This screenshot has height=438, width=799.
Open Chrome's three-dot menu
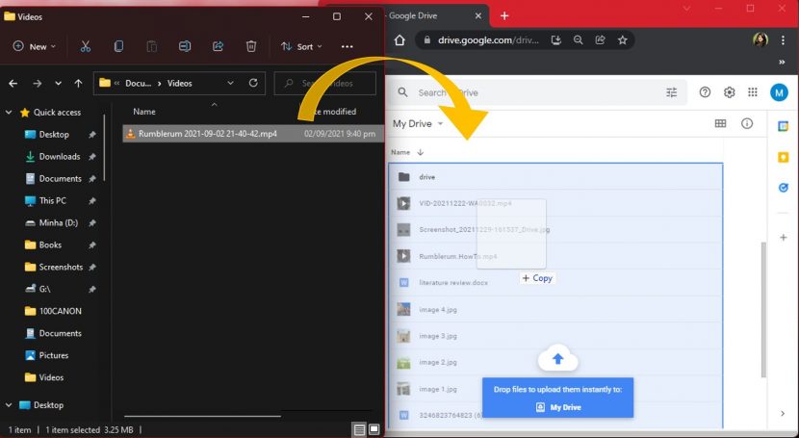(784, 39)
